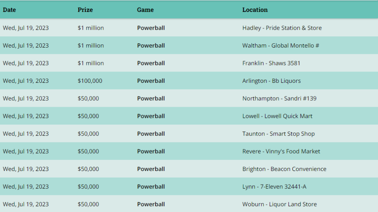378x212 pixels.
Task: Select Revere - Vinny's Food Market location
Action: 281,151
